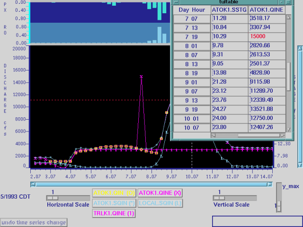The width and height of the screenshot is (303, 227).
Task: Toggle the TRLK1.QINE (1) series legend button
Action: pyautogui.click(x=114, y=213)
